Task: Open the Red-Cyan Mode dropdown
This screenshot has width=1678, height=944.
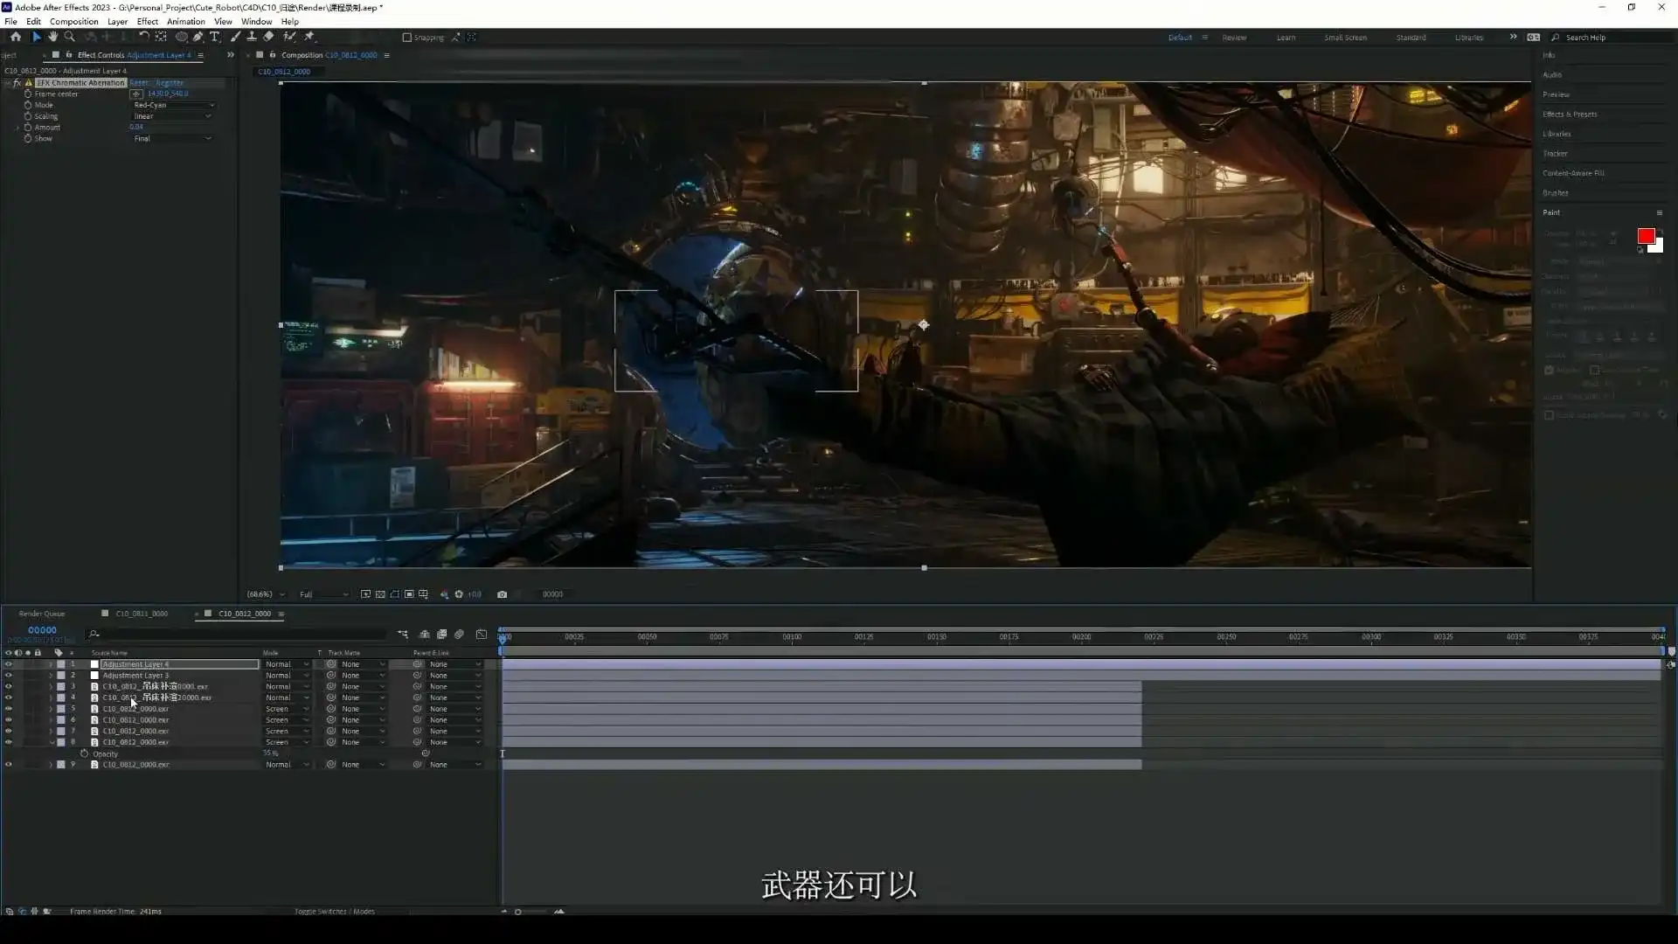Action: [173, 105]
